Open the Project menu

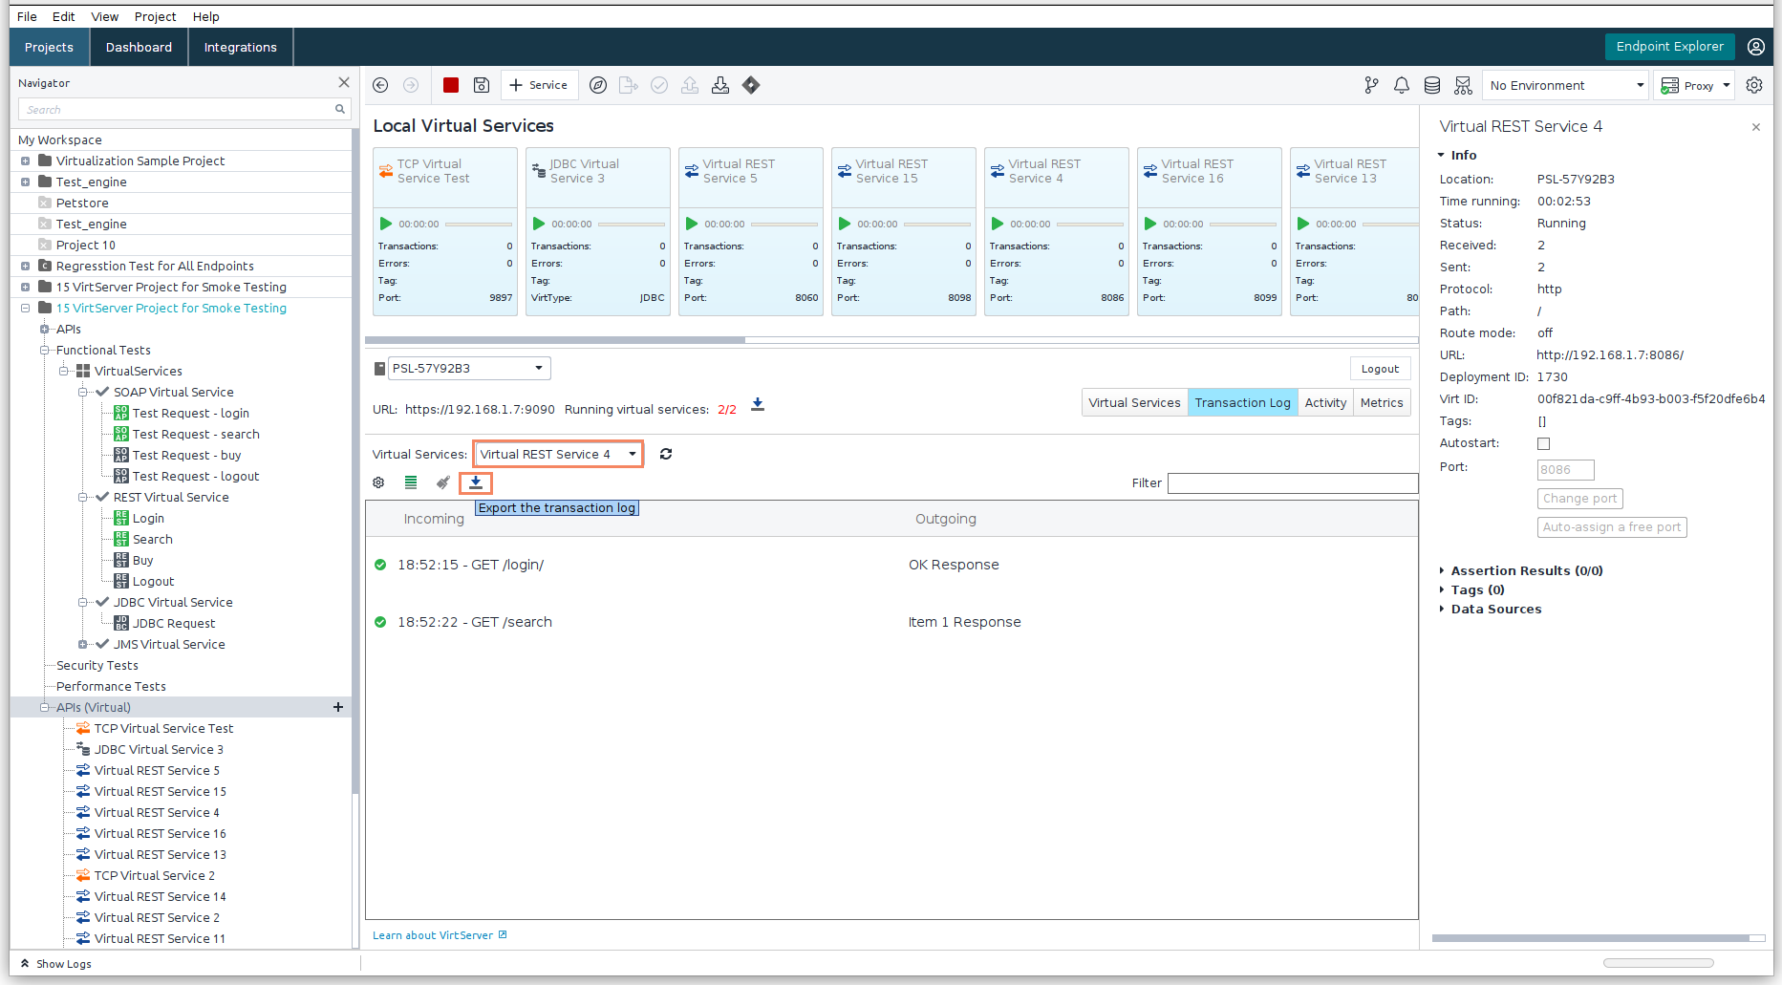click(x=155, y=16)
